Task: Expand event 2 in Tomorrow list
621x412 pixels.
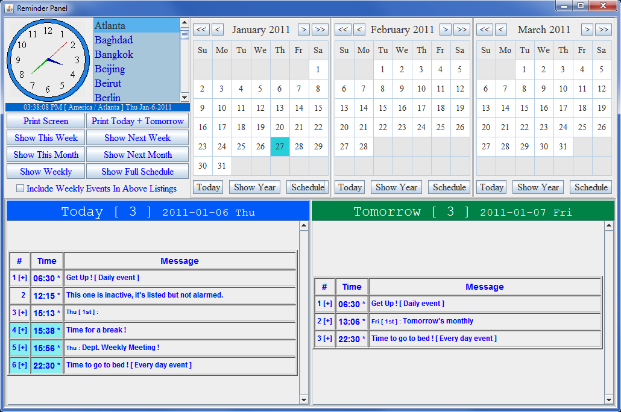Action: [325, 321]
